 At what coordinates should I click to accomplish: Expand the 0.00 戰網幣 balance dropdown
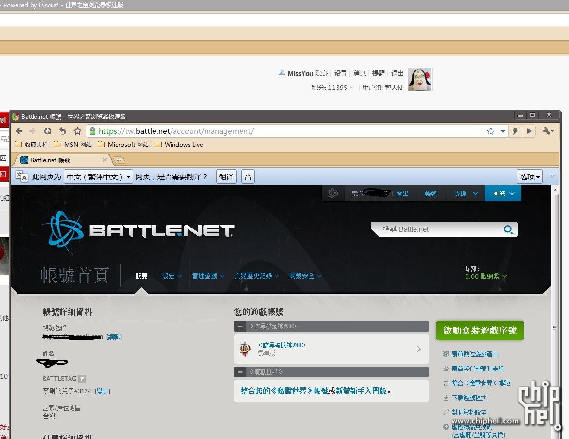point(485,276)
